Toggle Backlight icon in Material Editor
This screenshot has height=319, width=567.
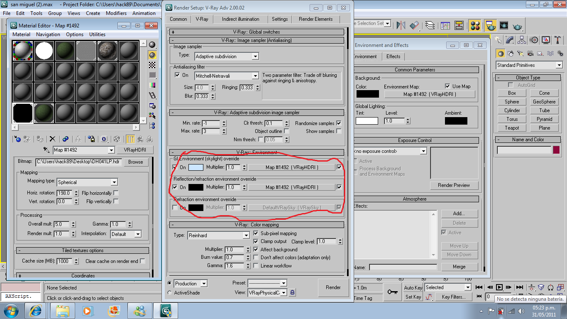(x=152, y=55)
